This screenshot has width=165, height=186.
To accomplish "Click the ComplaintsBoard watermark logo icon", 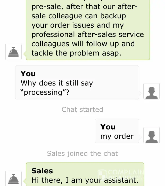I will coord(103,175).
